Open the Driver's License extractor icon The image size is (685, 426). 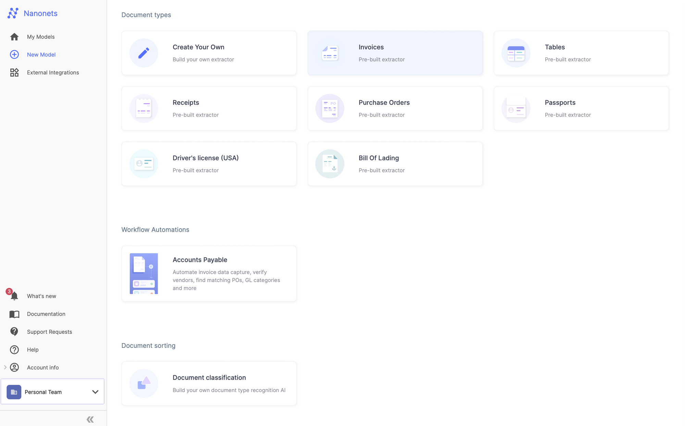143,164
